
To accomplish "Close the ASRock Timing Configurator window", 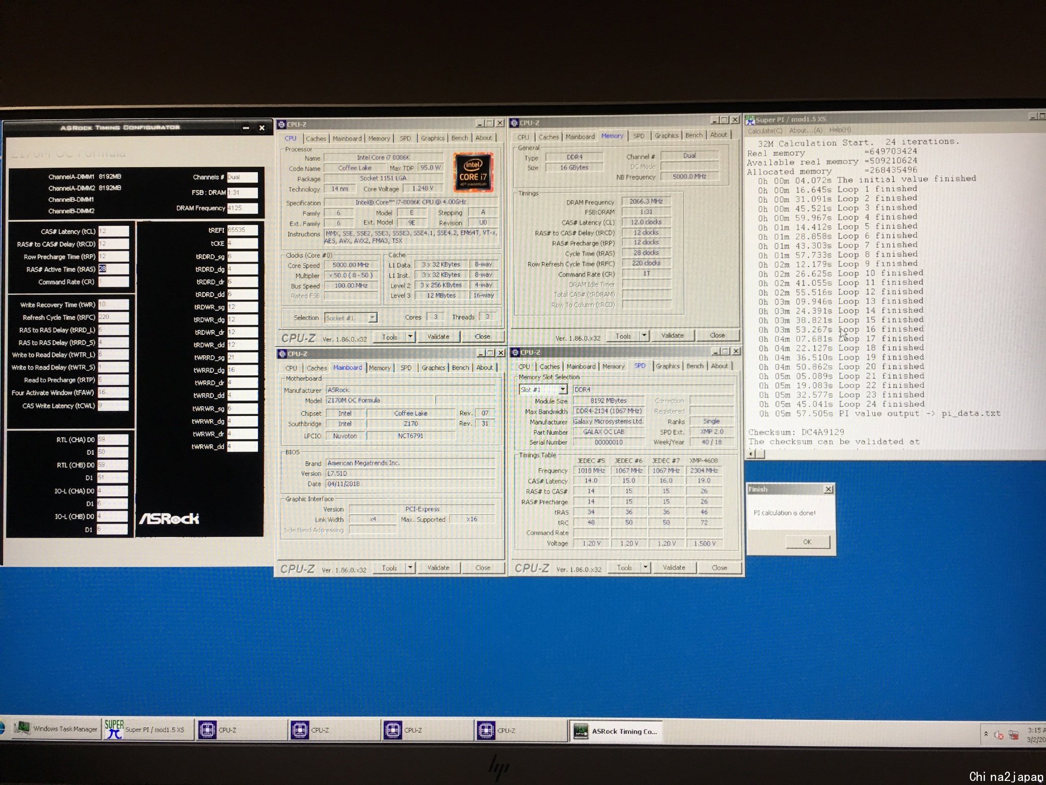I will [x=261, y=128].
